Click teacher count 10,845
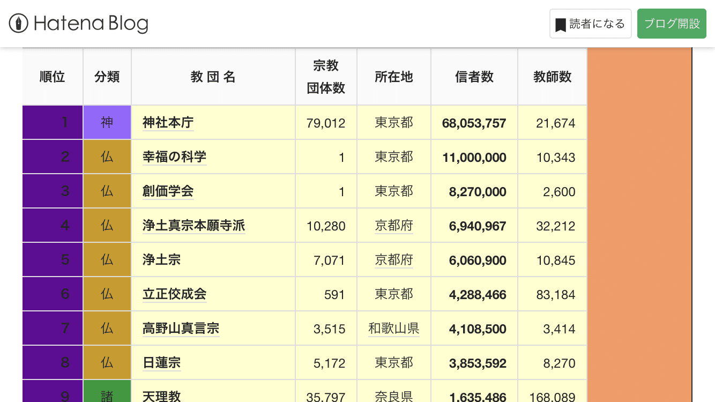The width and height of the screenshot is (715, 402). [556, 260]
